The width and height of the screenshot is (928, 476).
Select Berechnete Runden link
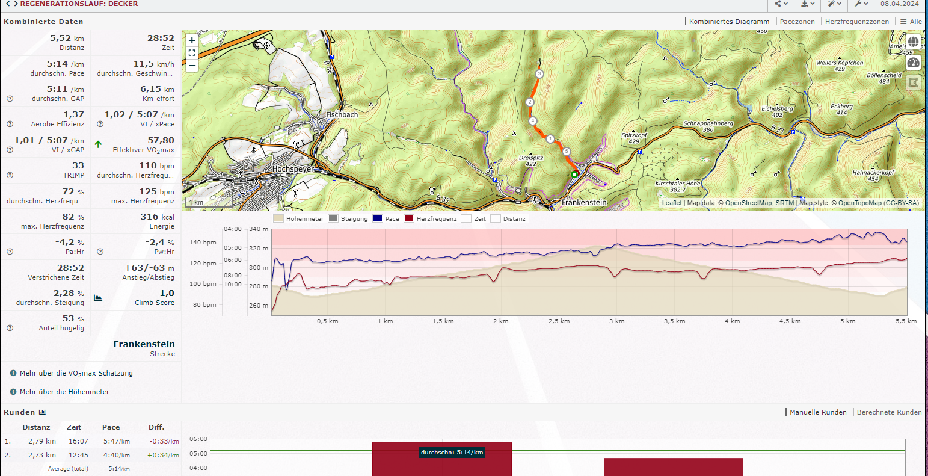click(x=889, y=412)
